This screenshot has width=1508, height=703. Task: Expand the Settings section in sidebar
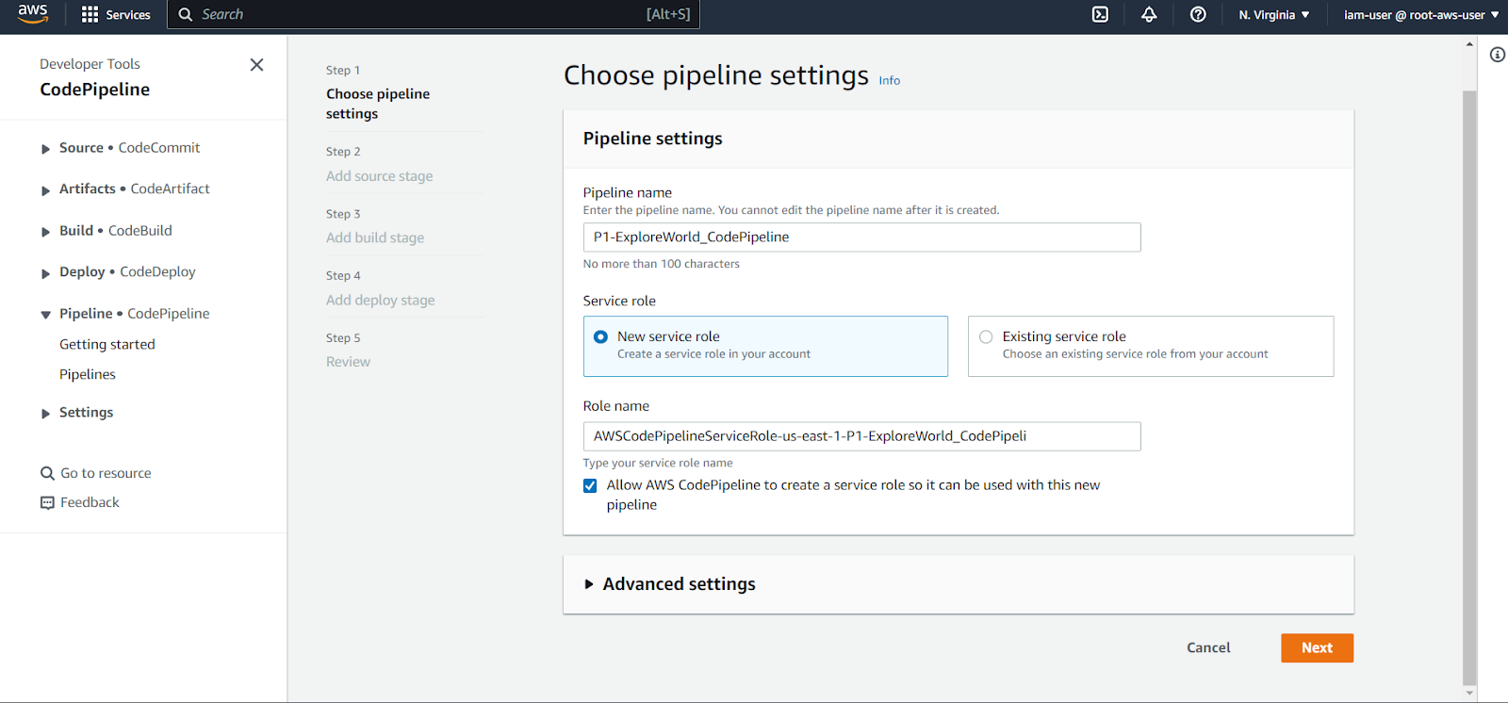tap(45, 414)
